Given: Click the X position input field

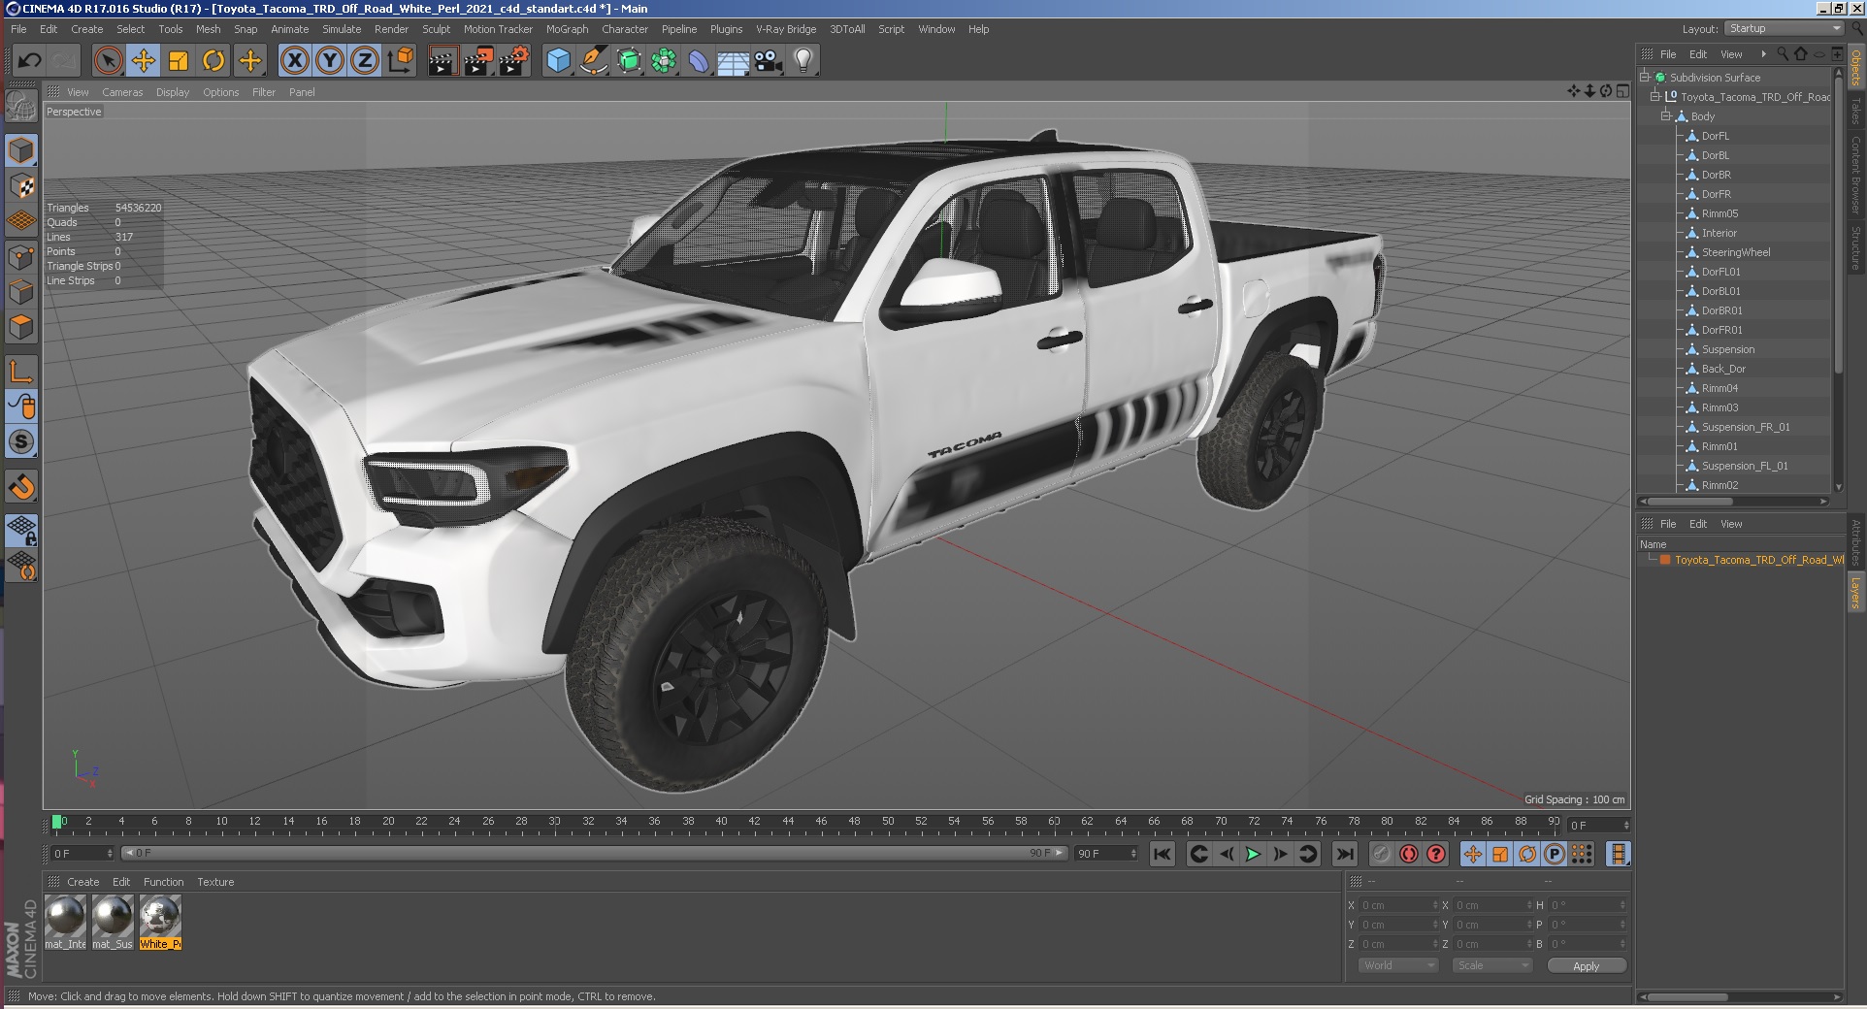Looking at the screenshot, I should click(1397, 905).
